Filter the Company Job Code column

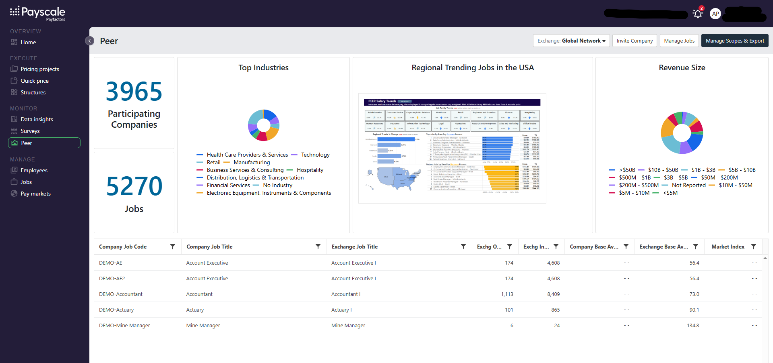coord(173,247)
